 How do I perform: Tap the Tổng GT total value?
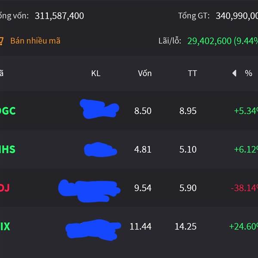(x=237, y=16)
